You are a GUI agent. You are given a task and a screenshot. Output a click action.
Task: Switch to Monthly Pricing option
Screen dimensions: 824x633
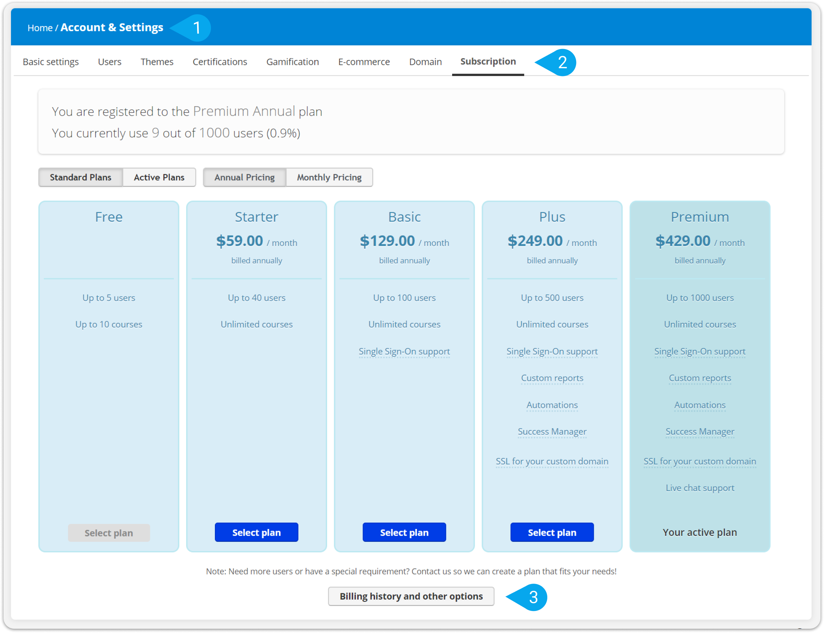[x=330, y=178]
